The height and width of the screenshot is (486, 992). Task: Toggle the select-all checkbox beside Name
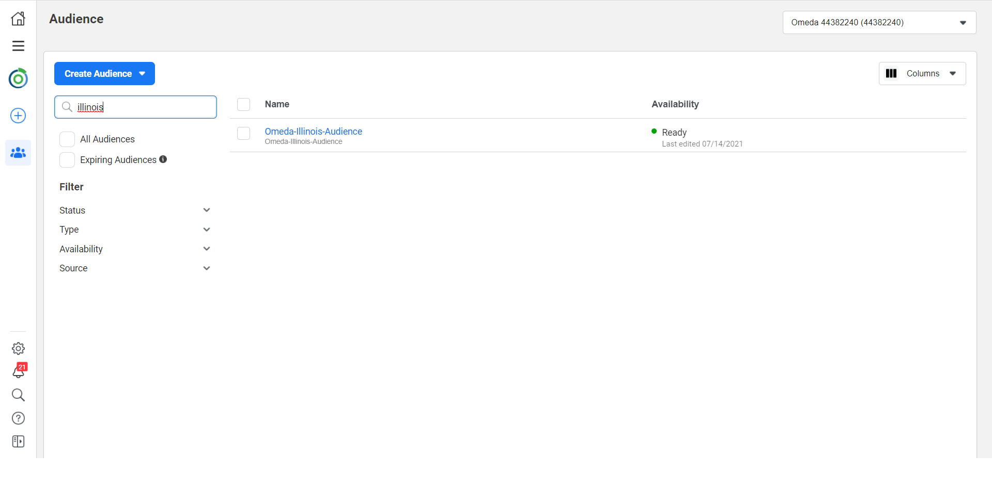click(x=243, y=105)
